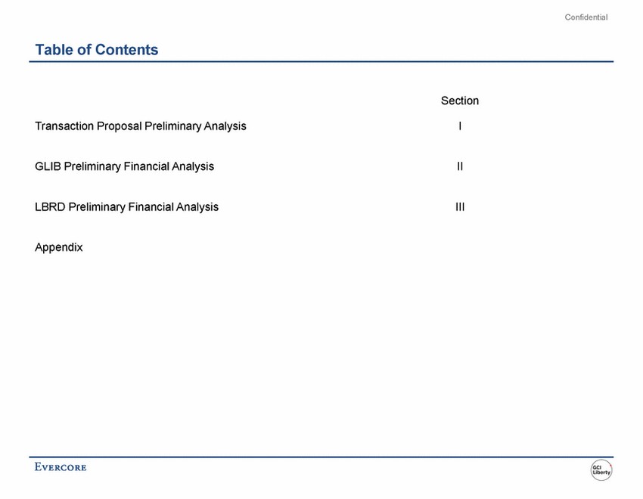
Task: Click the word LBRD in third entry
Action: (50, 207)
